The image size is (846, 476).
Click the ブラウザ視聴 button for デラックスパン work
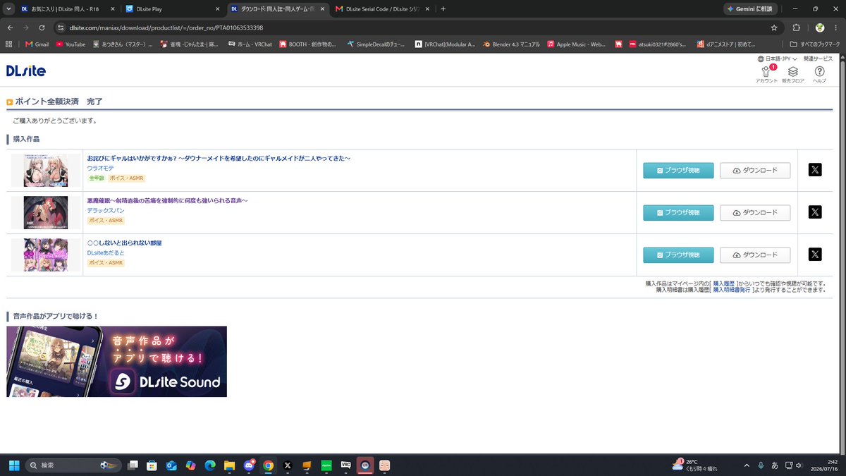click(x=678, y=213)
